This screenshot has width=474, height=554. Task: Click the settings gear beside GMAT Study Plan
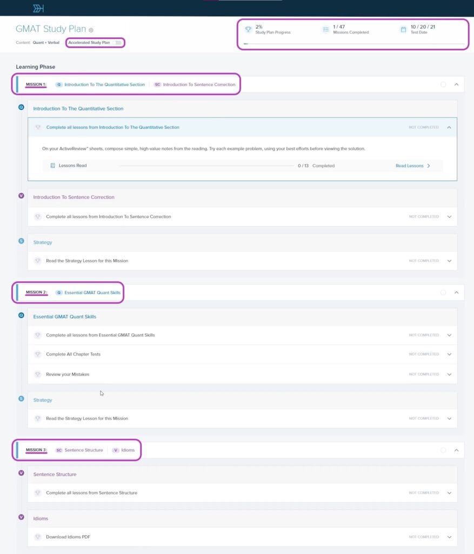click(x=91, y=30)
